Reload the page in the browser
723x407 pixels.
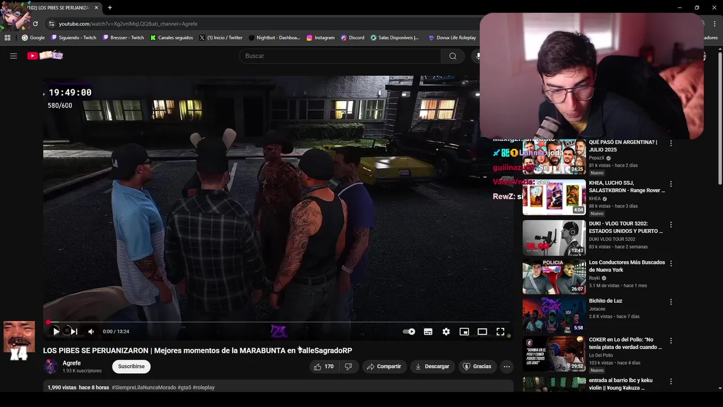tap(35, 24)
